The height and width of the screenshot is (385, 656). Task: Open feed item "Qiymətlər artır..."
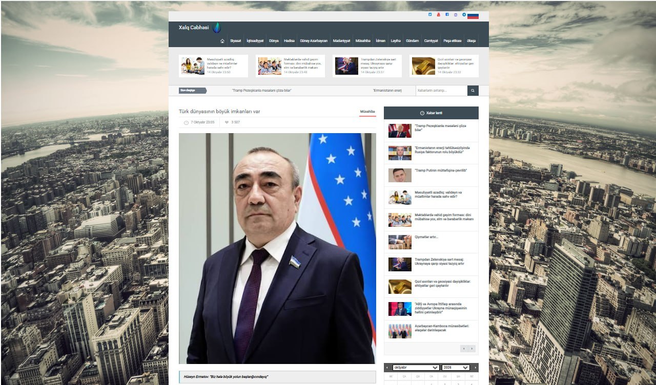(x=431, y=242)
